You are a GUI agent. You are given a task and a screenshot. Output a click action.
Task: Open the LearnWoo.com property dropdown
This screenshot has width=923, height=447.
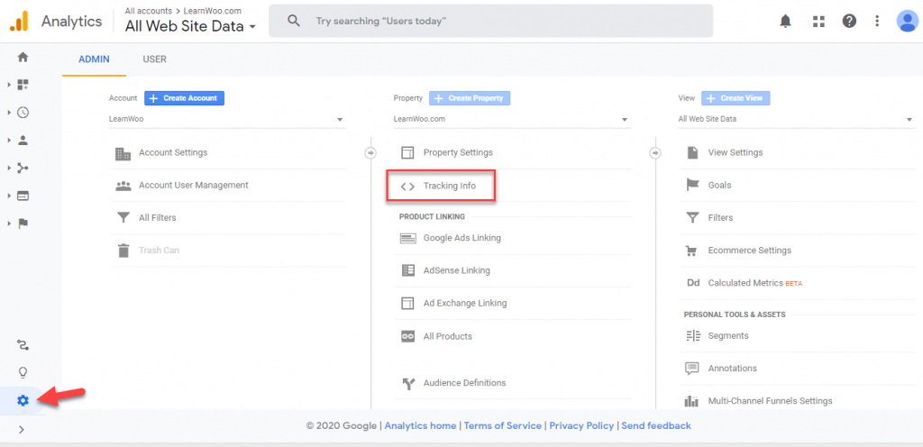click(512, 119)
